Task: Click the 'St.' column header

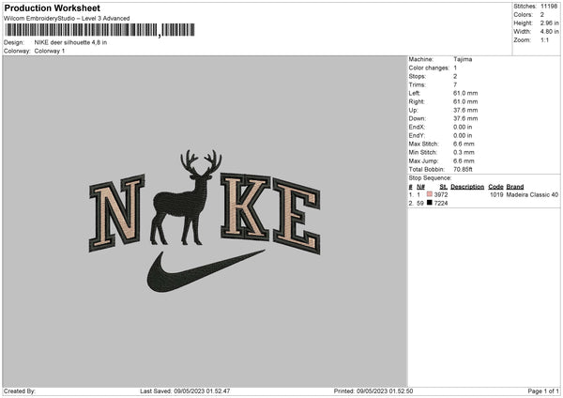Action: click(x=444, y=187)
